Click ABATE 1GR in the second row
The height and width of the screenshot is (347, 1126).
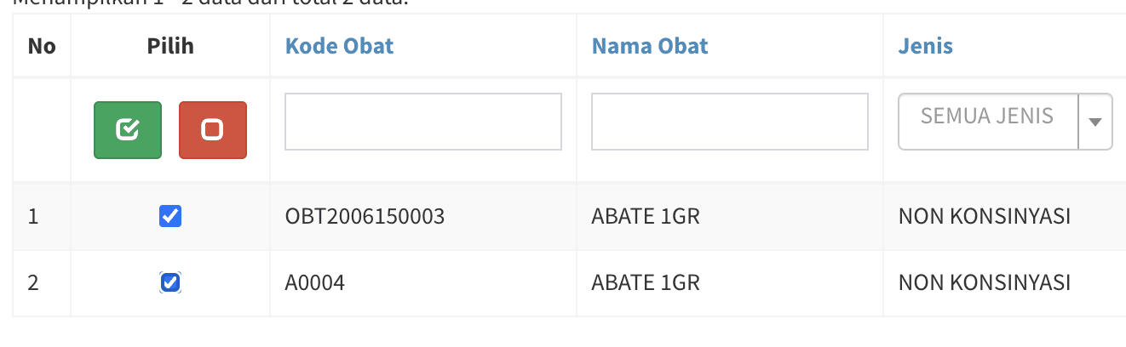pos(645,282)
